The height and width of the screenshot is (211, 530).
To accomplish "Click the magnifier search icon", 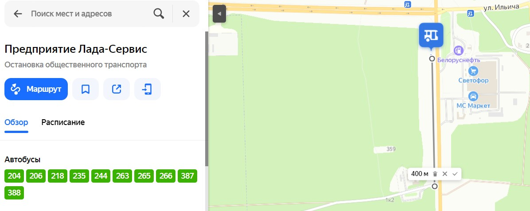I will (159, 14).
